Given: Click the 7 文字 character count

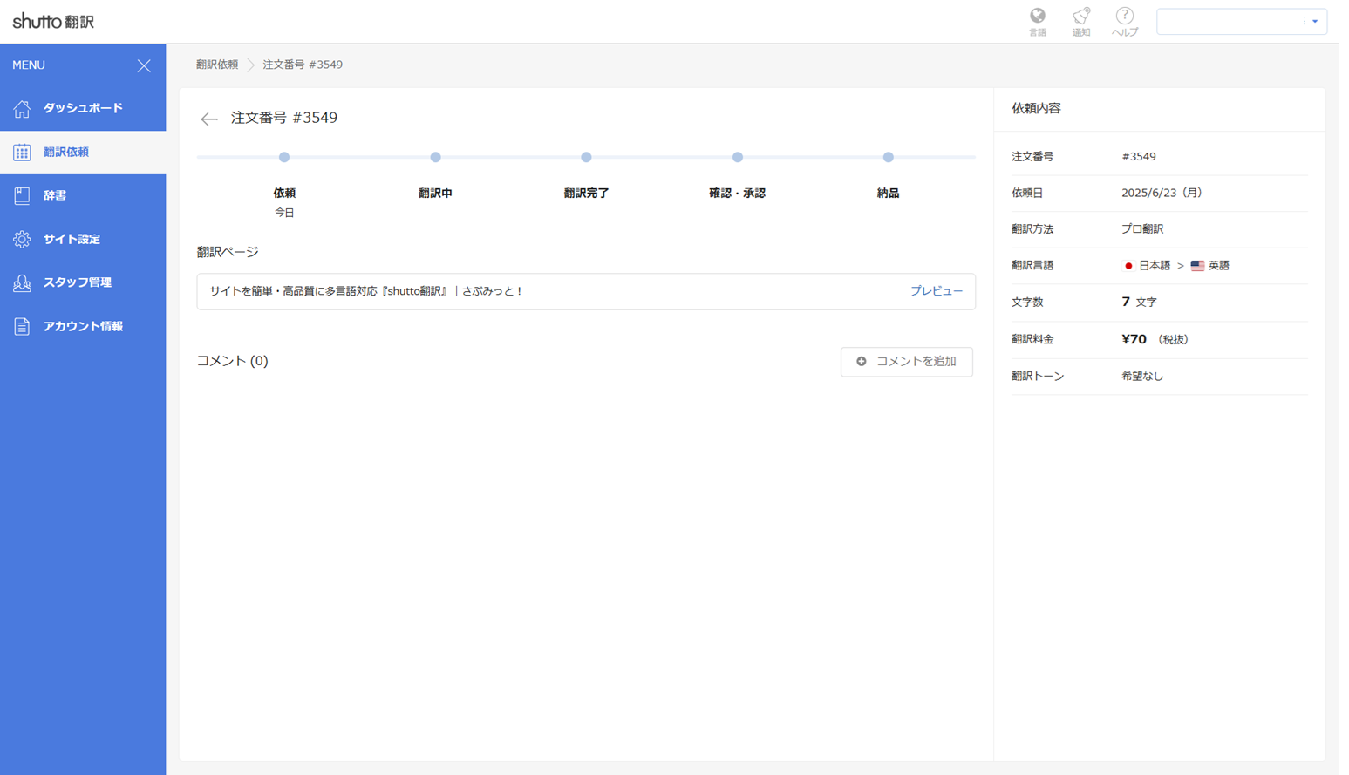Looking at the screenshot, I should click(1139, 302).
